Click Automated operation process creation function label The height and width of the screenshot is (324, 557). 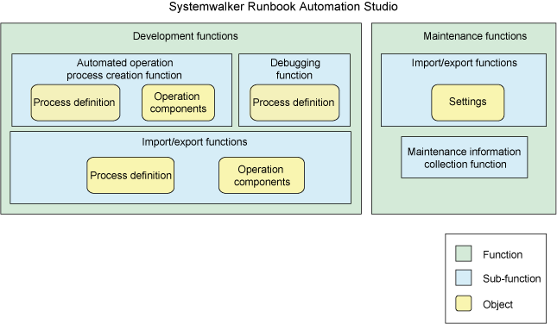pyautogui.click(x=124, y=69)
